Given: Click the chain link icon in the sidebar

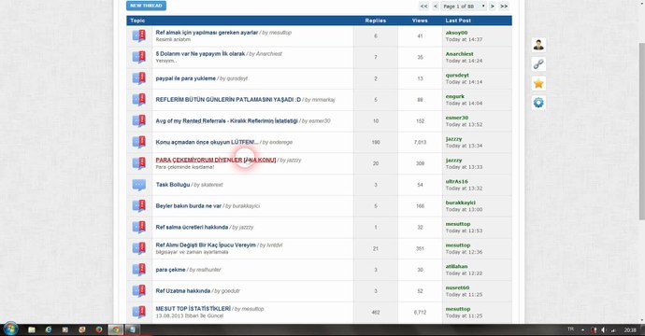Looking at the screenshot, I should pos(538,64).
